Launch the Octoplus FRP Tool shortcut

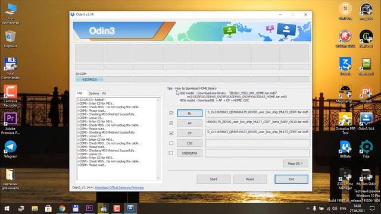(345, 124)
